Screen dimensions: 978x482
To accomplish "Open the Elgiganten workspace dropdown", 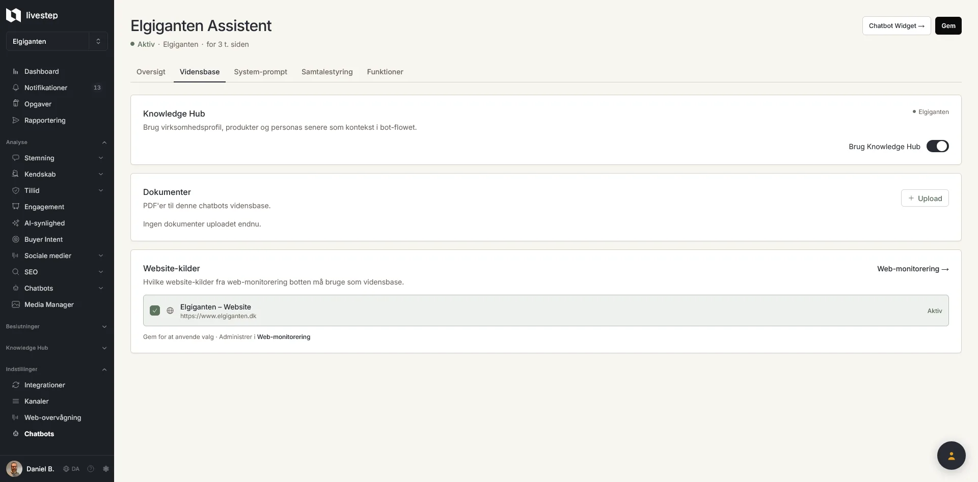I will [x=57, y=41].
